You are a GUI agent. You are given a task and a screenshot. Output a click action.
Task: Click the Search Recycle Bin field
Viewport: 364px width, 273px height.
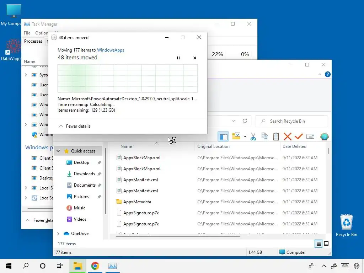tap(291, 121)
